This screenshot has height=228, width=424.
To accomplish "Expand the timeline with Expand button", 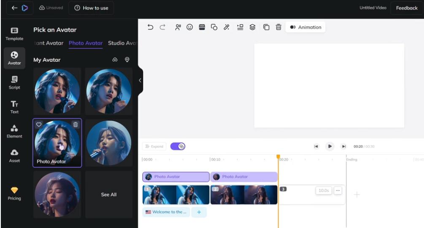I will (x=154, y=146).
